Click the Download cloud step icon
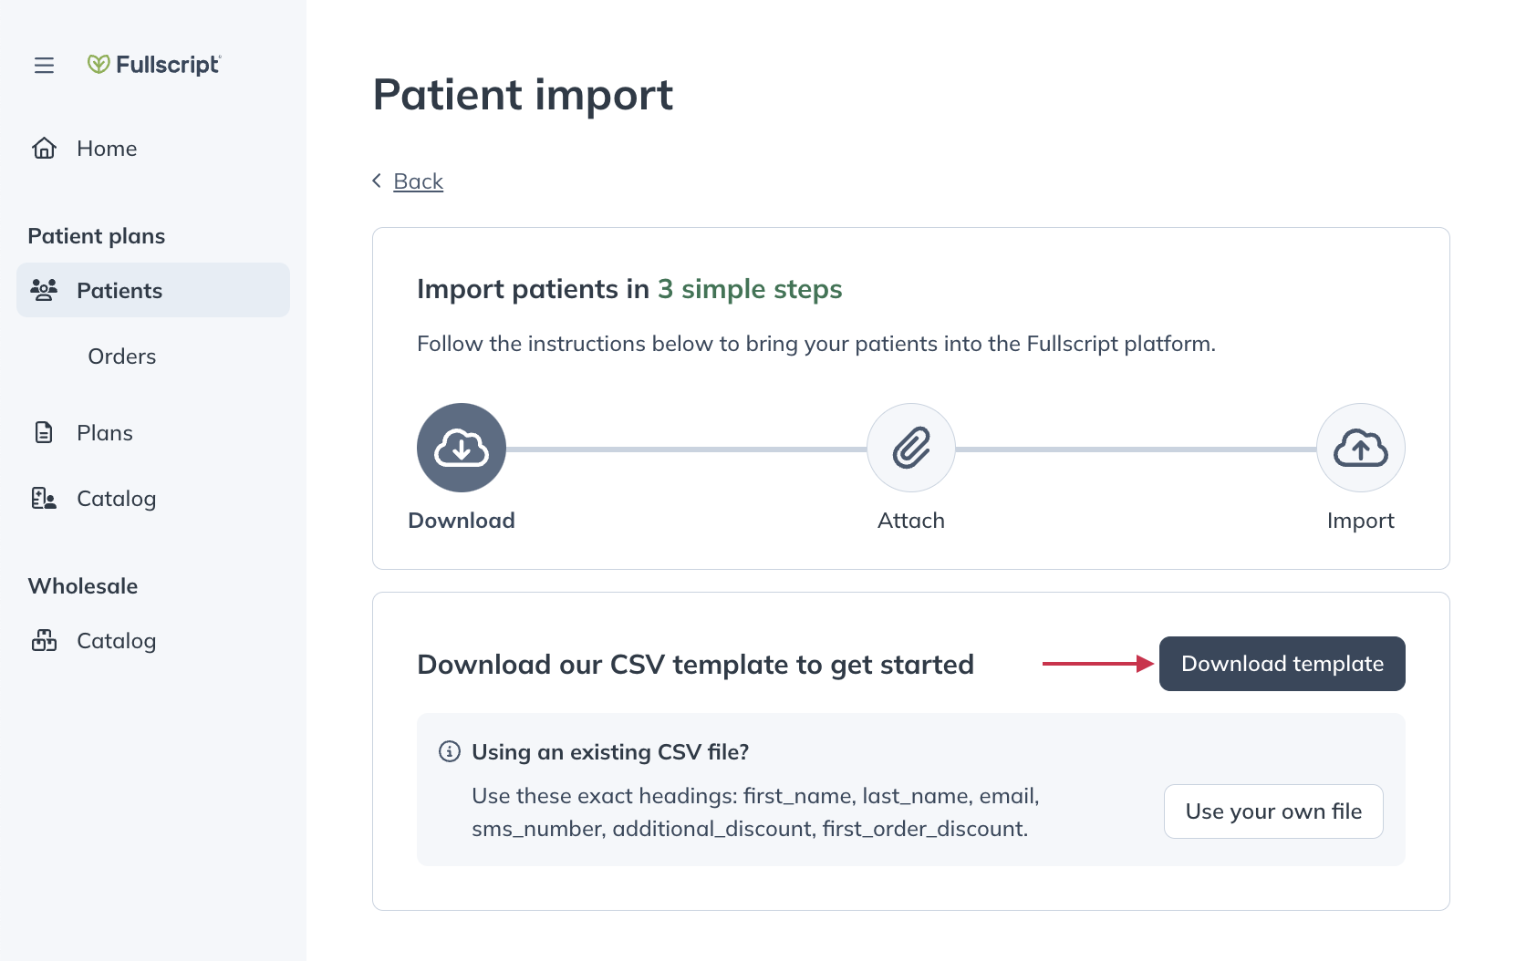Screen dimensions: 1516x961 point(461,447)
